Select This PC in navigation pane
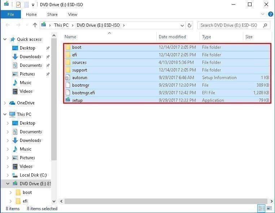 point(24,114)
